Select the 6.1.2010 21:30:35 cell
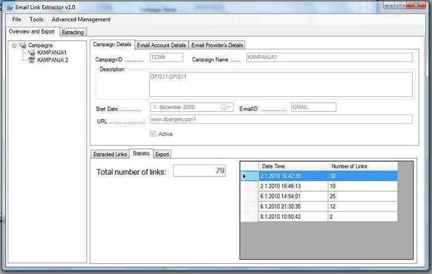432x274 pixels. [x=293, y=207]
